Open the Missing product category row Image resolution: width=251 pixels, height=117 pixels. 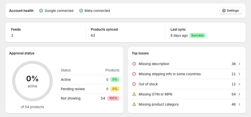point(187,104)
